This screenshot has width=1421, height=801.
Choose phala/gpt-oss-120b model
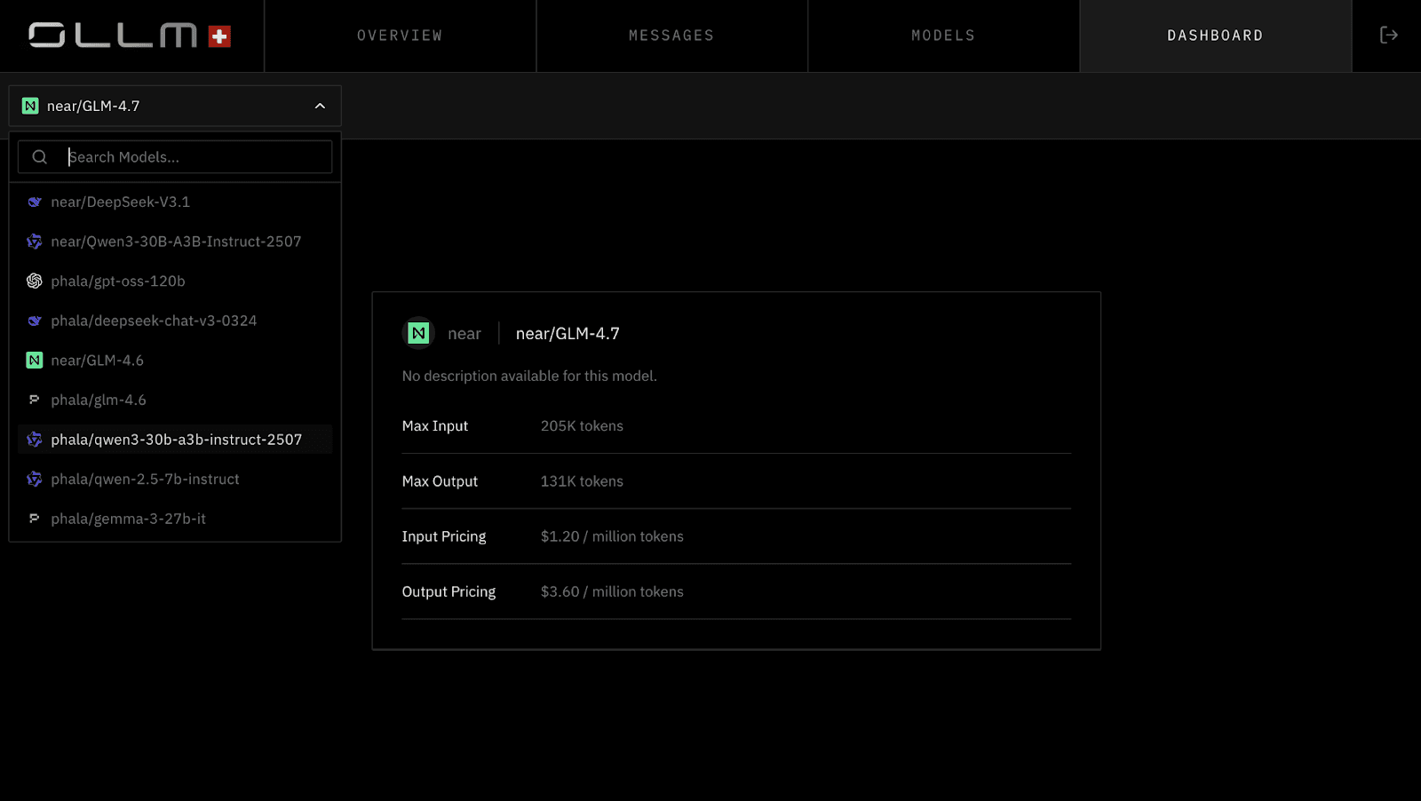pyautogui.click(x=175, y=281)
